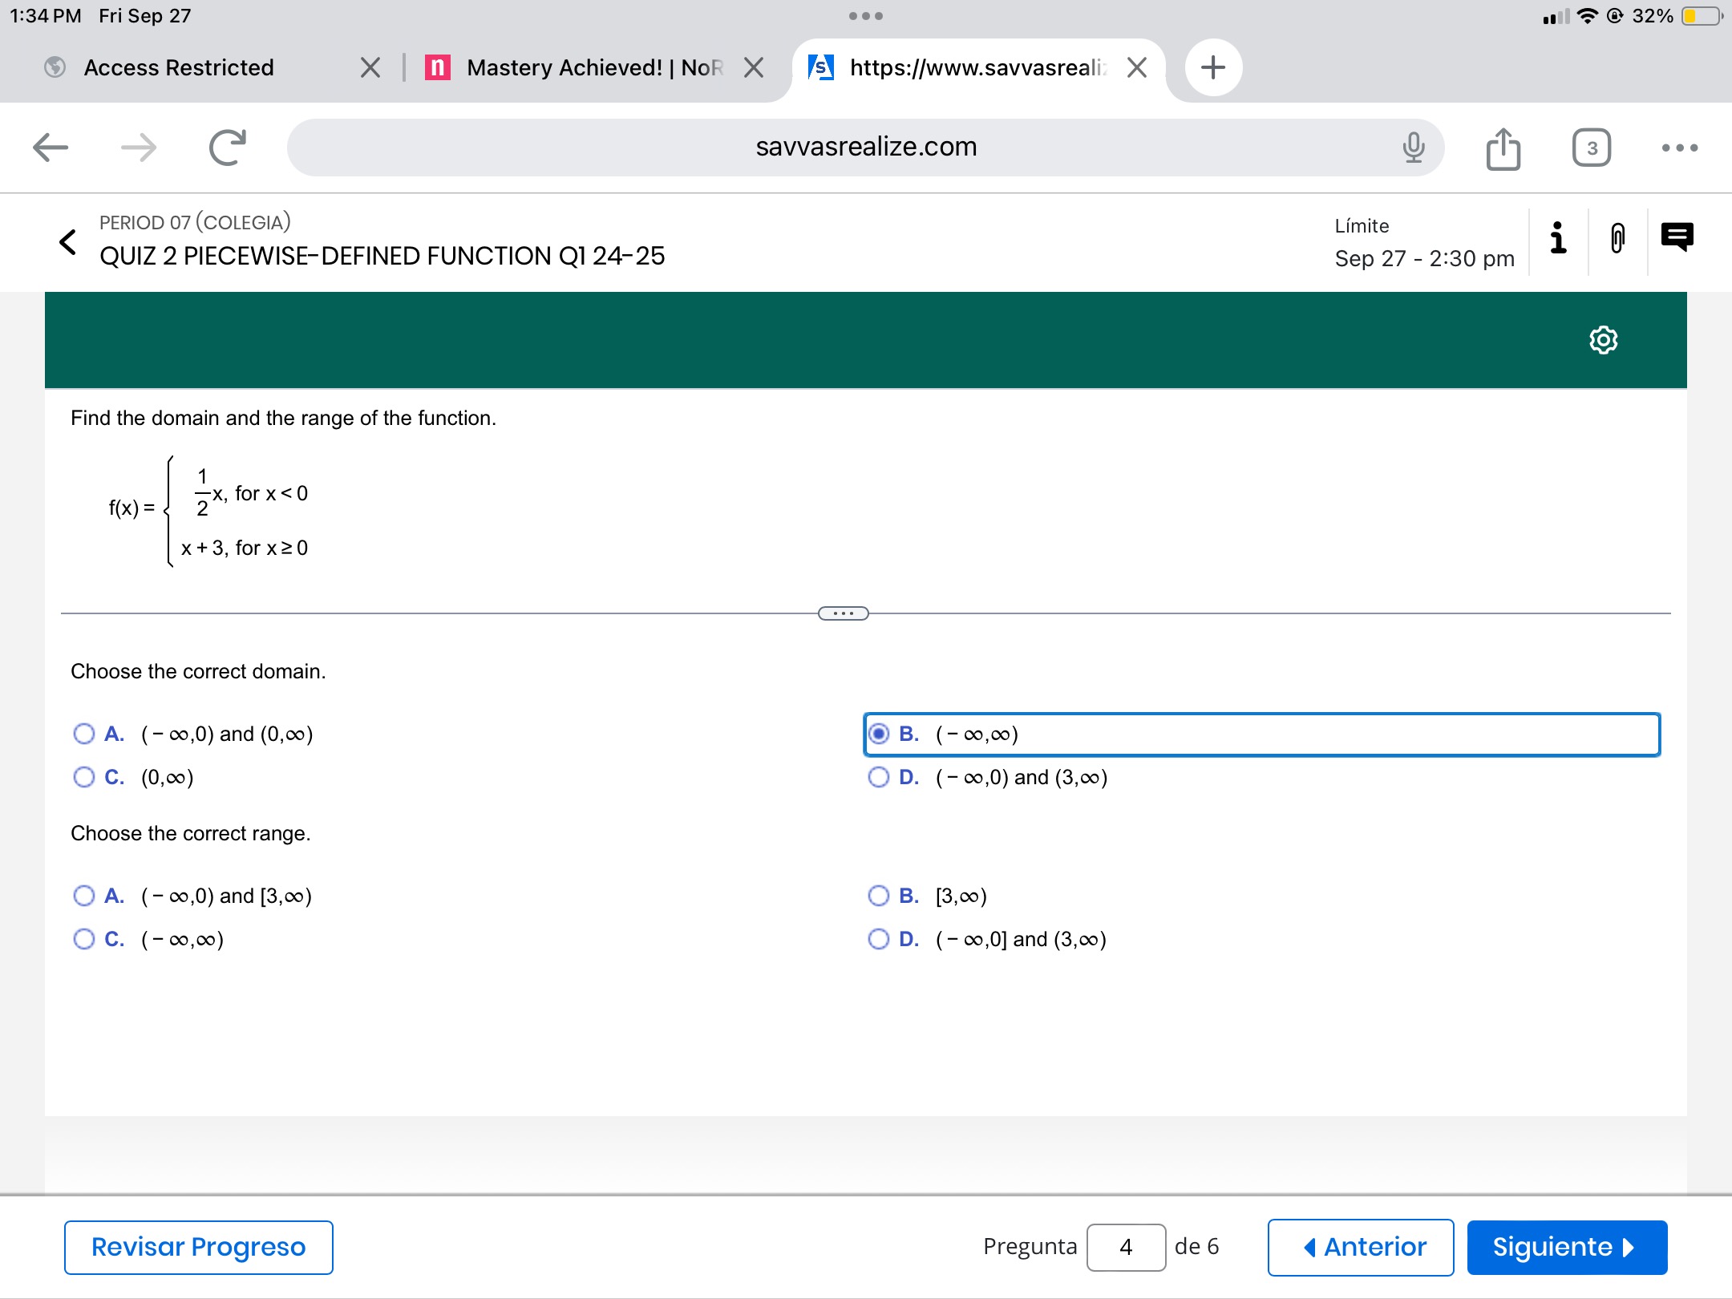This screenshot has width=1732, height=1299.
Task: Go back from the quiz with chevron
Action: tap(68, 241)
